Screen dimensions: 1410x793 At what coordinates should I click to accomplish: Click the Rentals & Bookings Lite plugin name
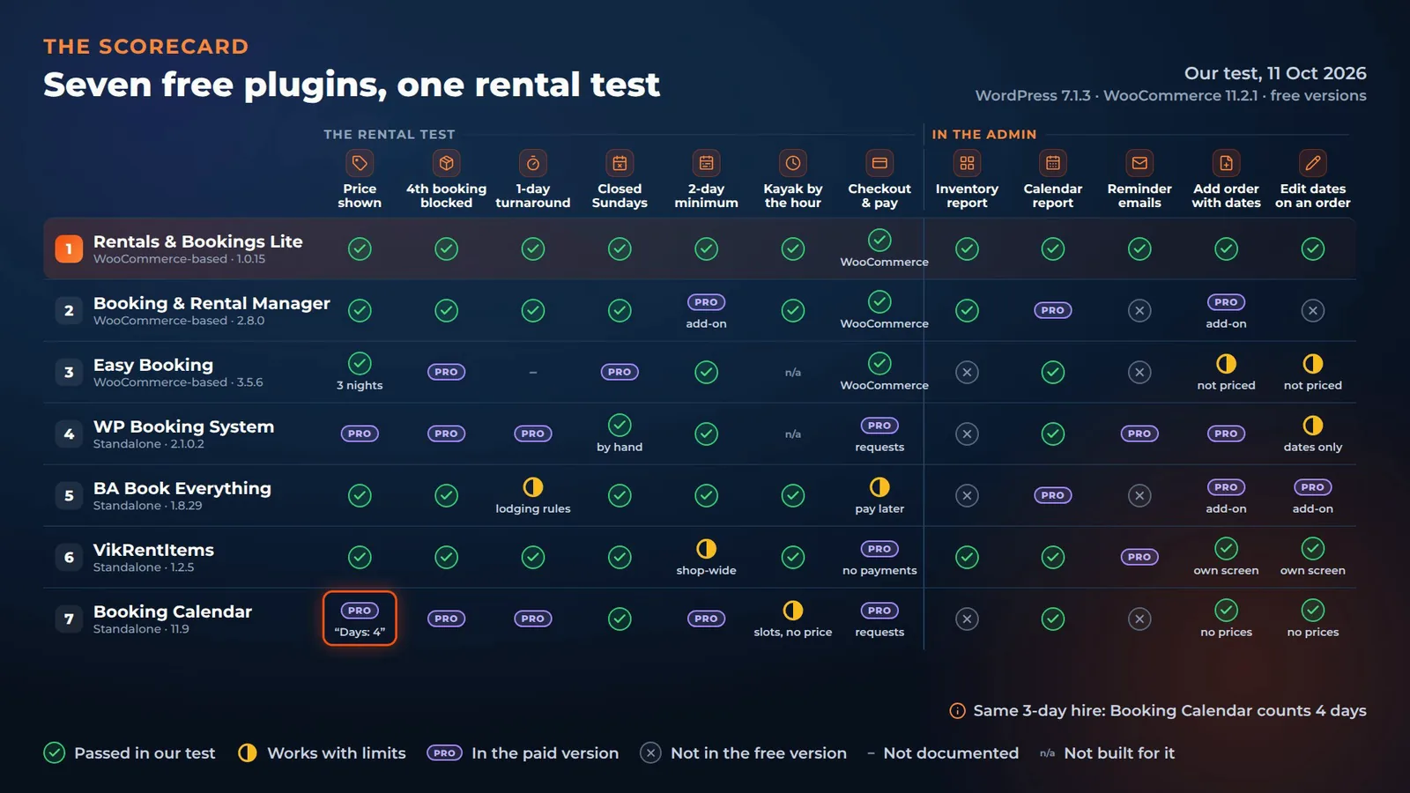point(198,241)
